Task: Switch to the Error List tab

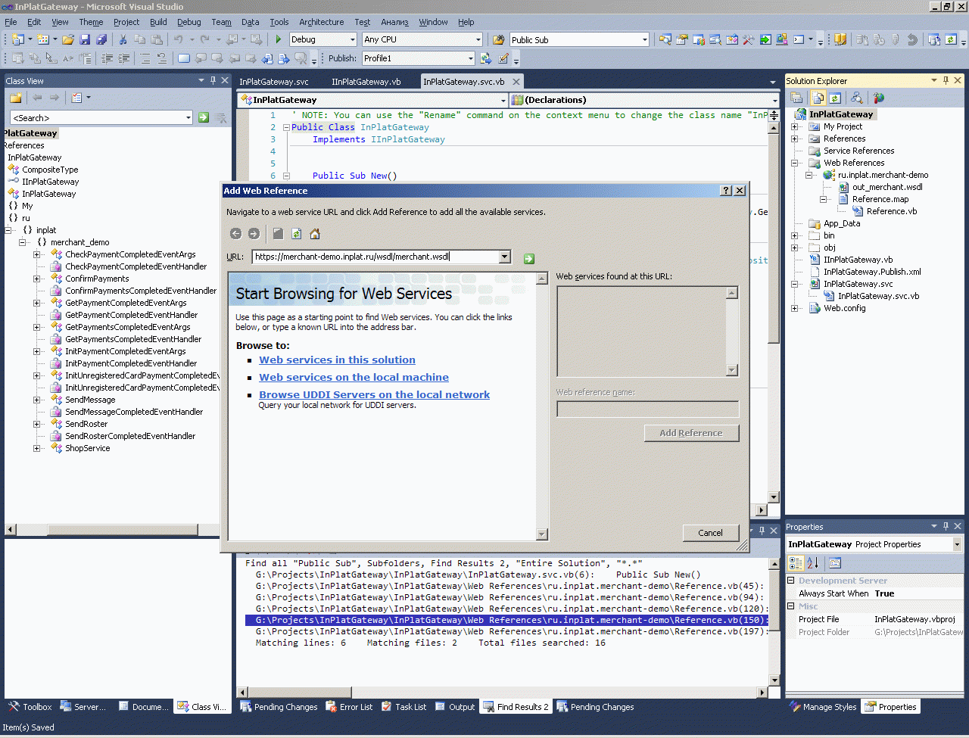Action: (x=349, y=707)
